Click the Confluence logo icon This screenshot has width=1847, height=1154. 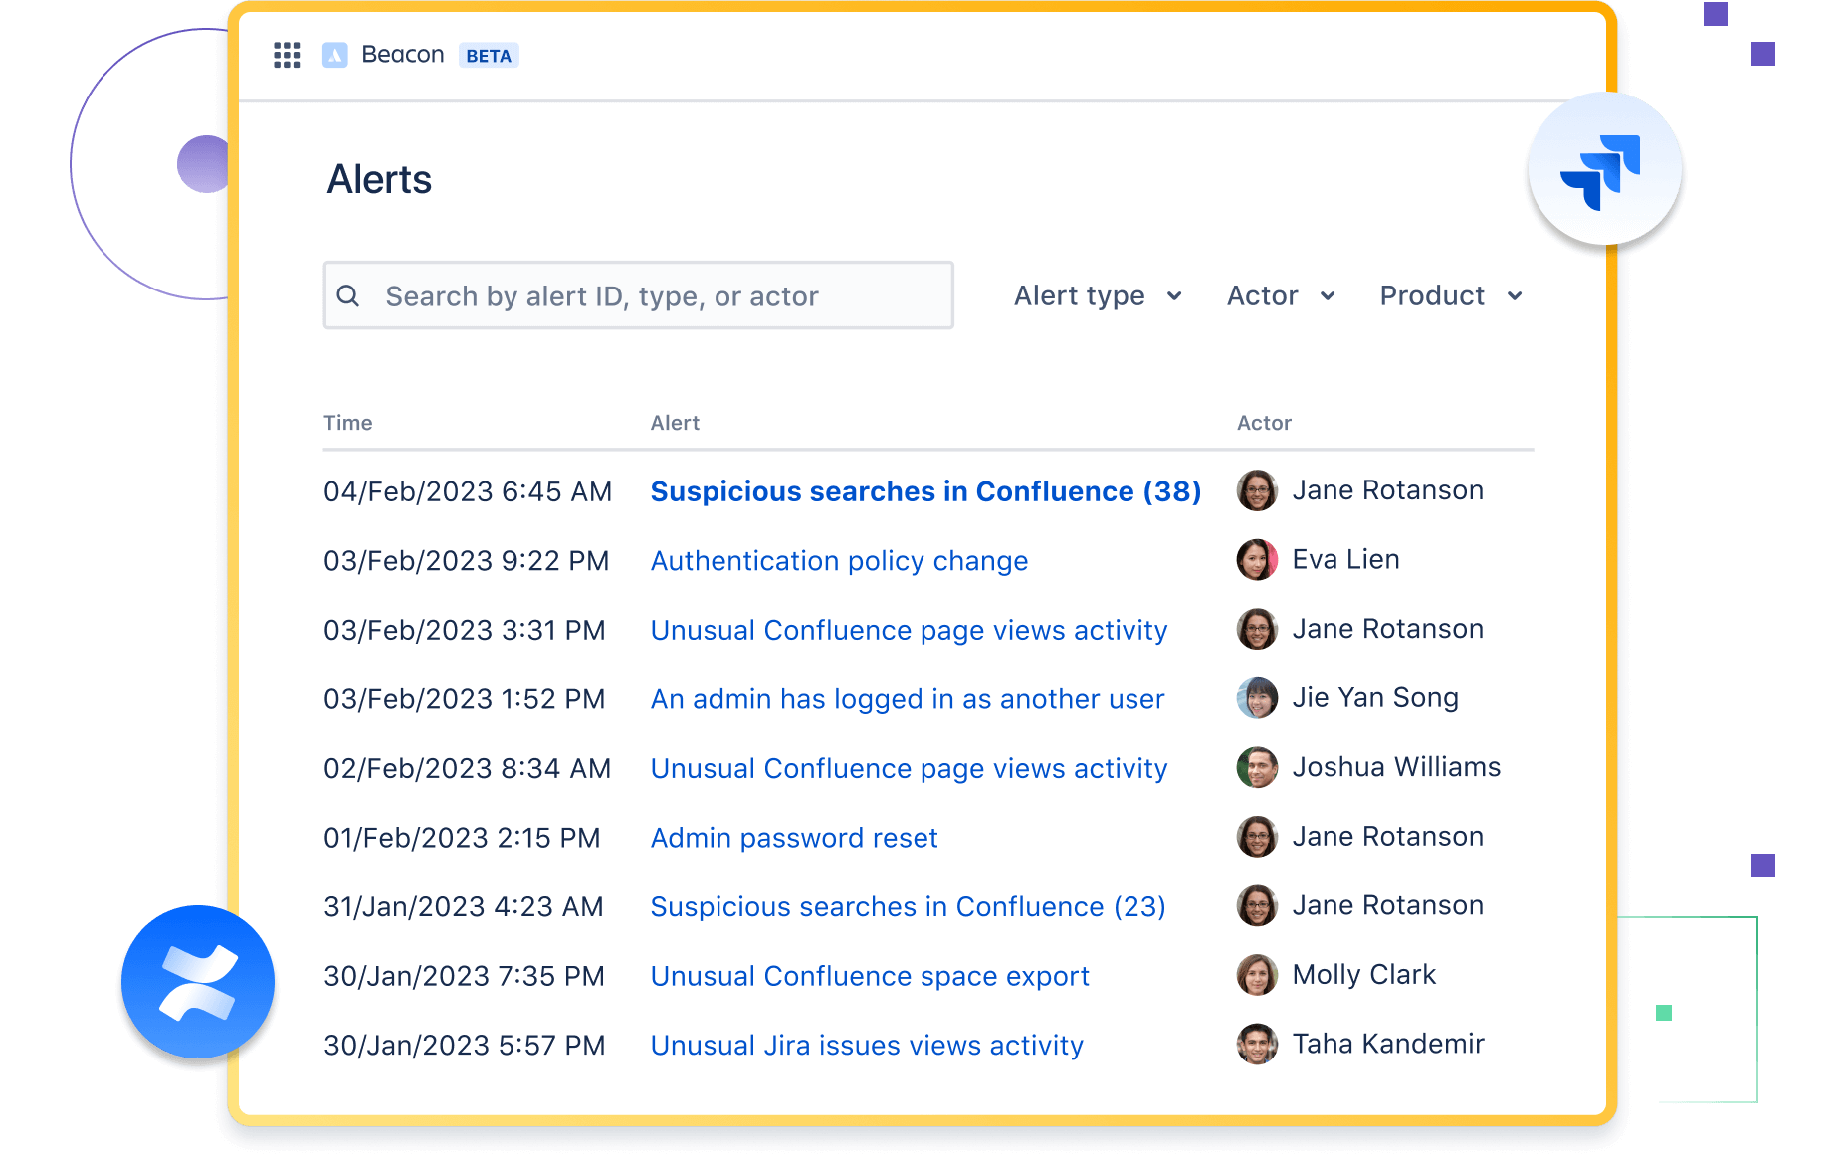pos(198,981)
